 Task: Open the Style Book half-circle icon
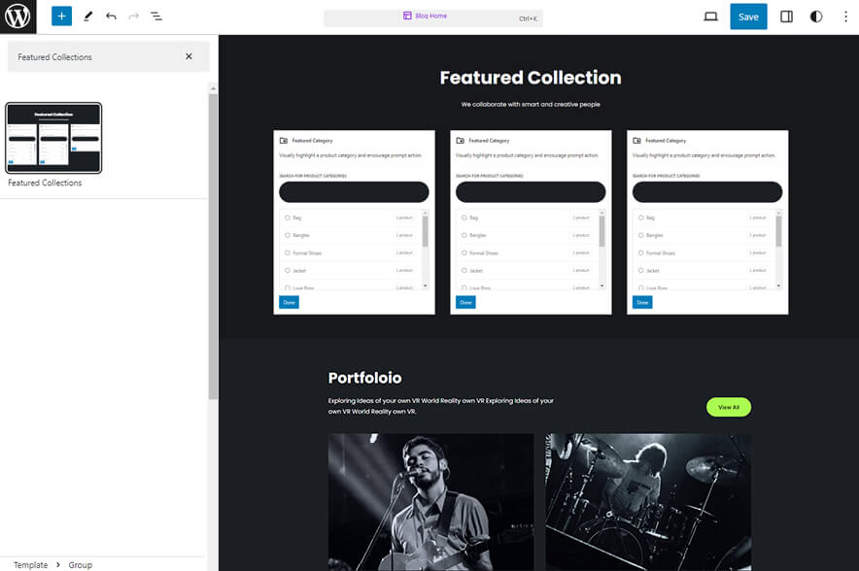815,16
